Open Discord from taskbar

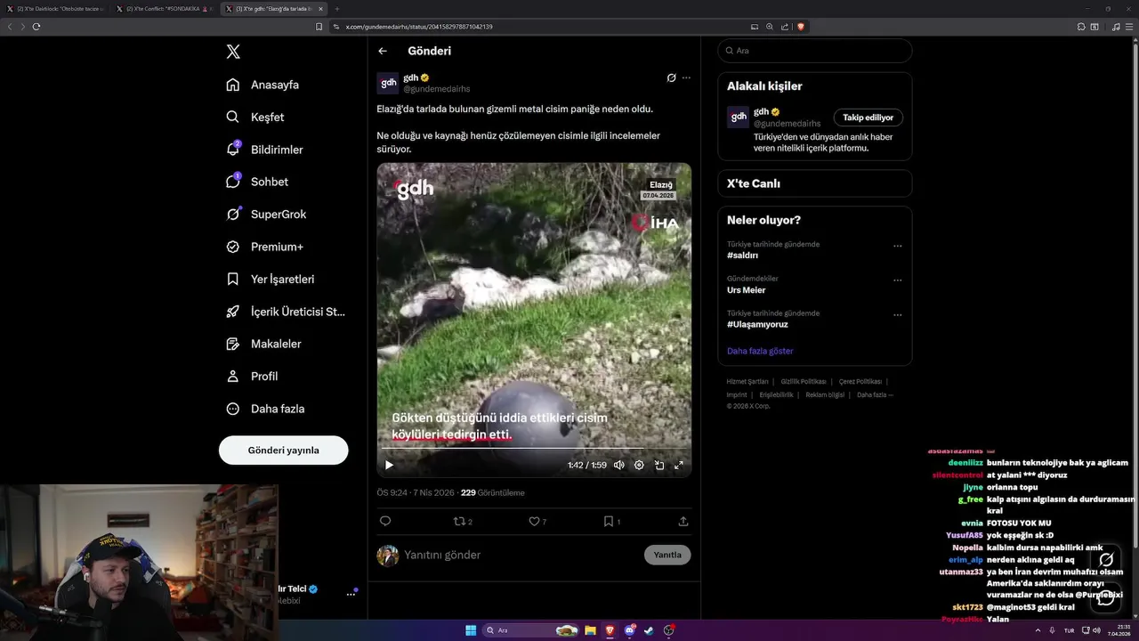click(629, 630)
